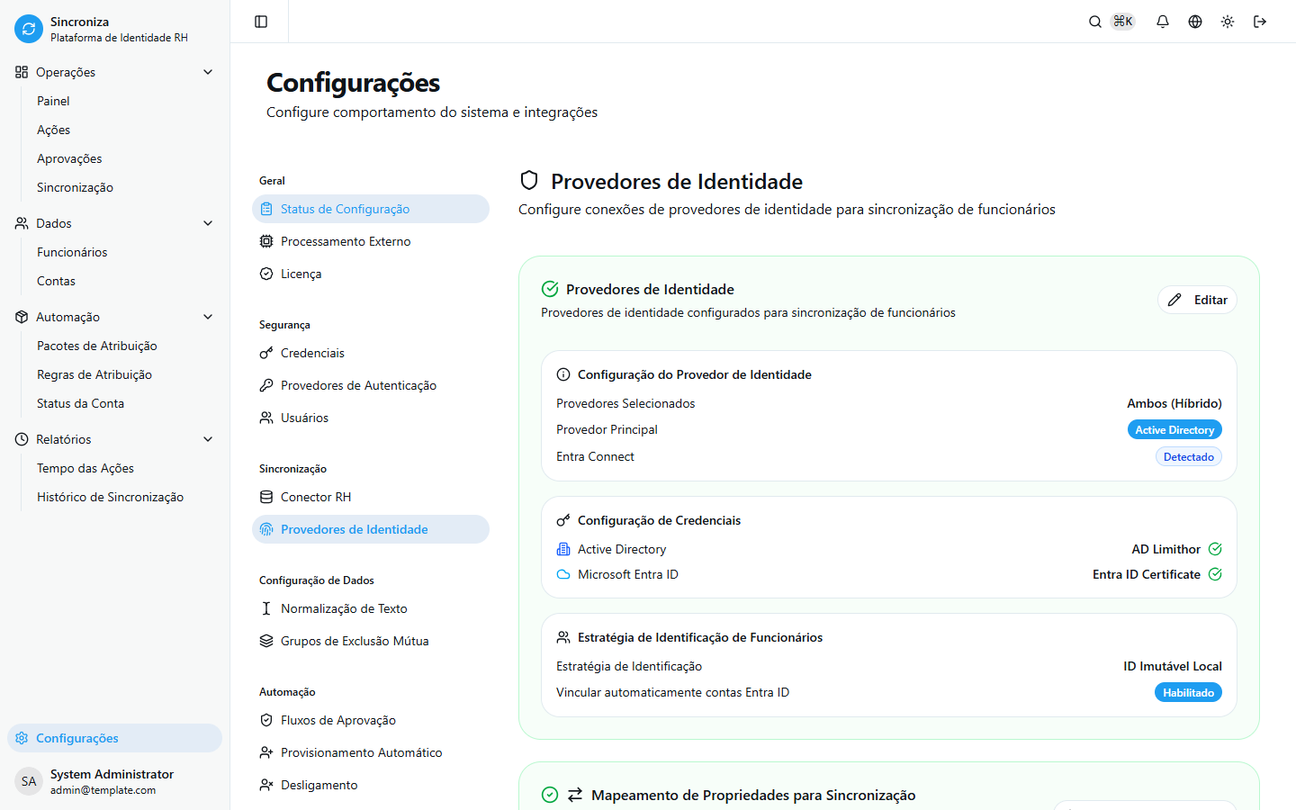The image size is (1296, 810).
Task: Click the shield icon next to Provedores de Identidade
Action: click(x=530, y=181)
